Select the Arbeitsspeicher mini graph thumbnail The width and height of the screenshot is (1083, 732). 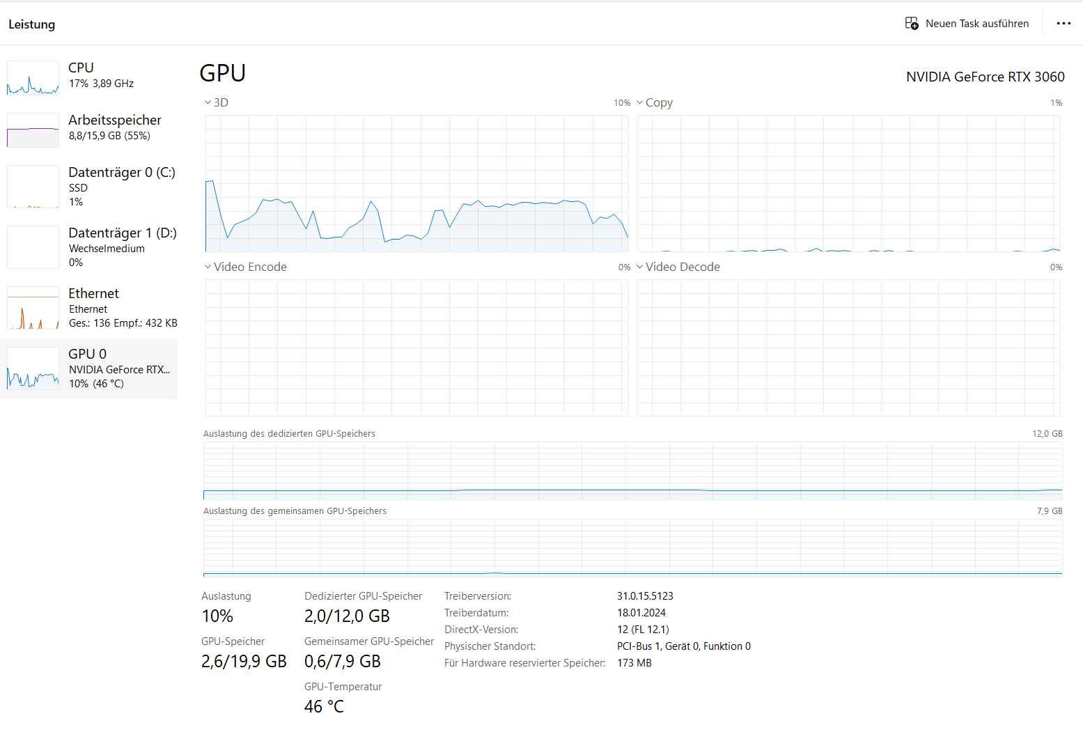33,130
